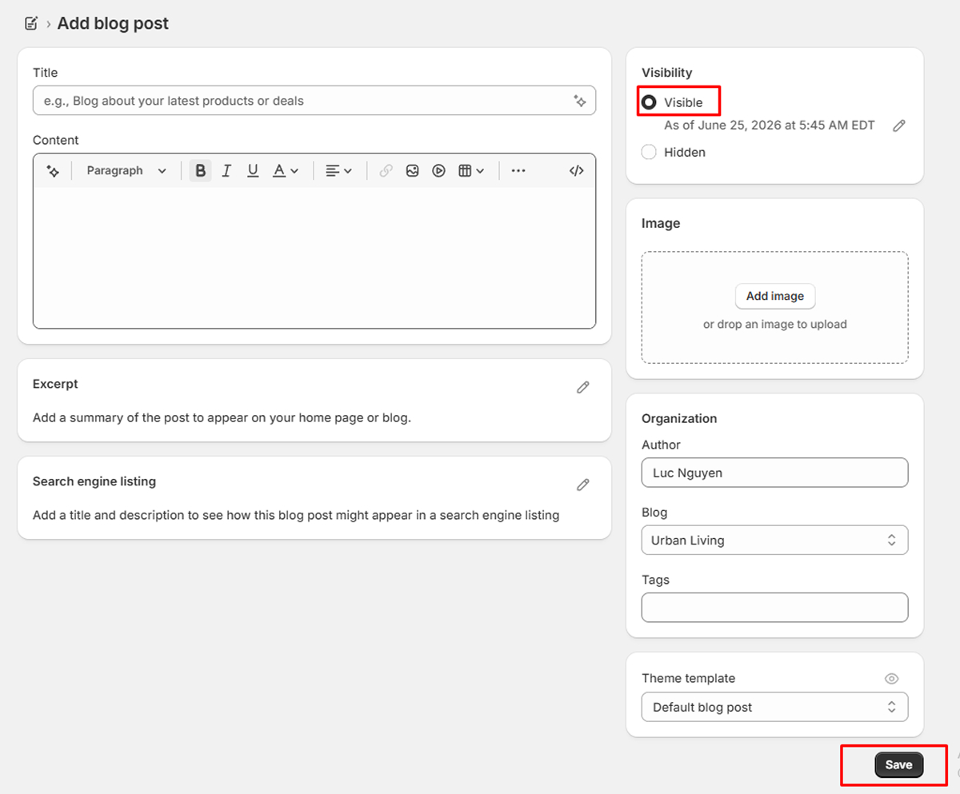Edit the Excerpt with pencil icon
This screenshot has width=960, height=794.
pos(583,387)
